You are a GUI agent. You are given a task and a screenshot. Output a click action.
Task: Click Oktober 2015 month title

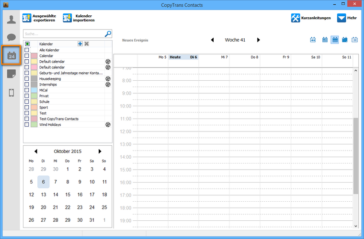tap(68, 151)
